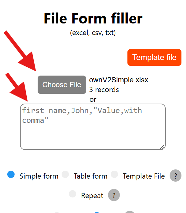The image size is (186, 213).
Task: Click the partially visible help icon at bottom edge
Action: pyautogui.click(x=130, y=212)
